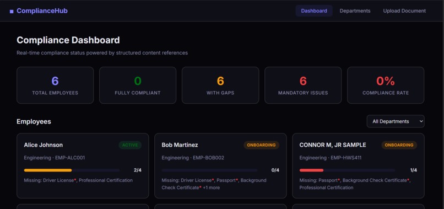Click the With Gaps stat card
This screenshot has height=209, width=444.
coord(220,85)
